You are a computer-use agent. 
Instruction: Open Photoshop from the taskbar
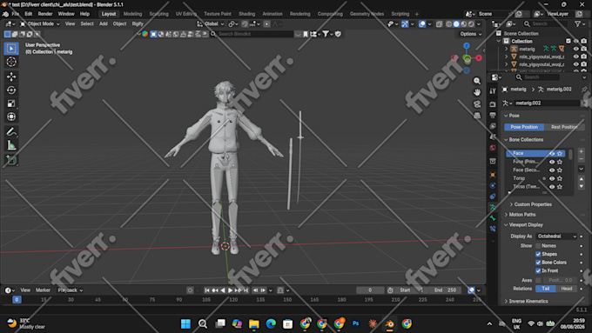pyautogui.click(x=356, y=323)
